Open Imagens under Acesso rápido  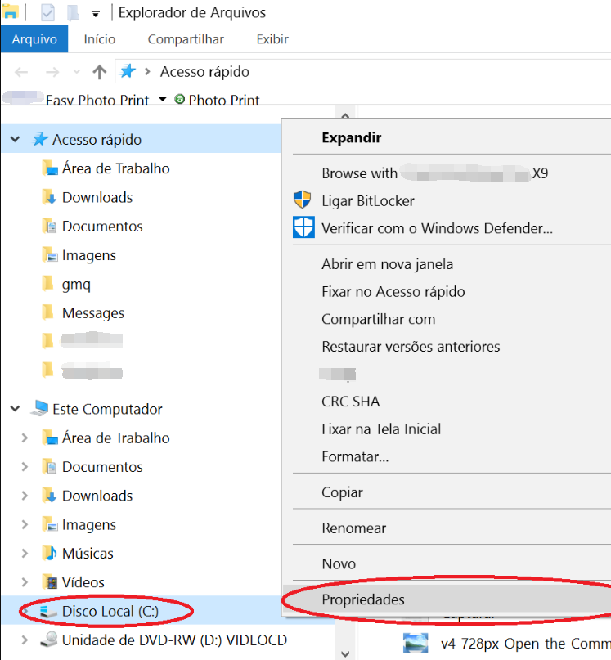pos(89,255)
